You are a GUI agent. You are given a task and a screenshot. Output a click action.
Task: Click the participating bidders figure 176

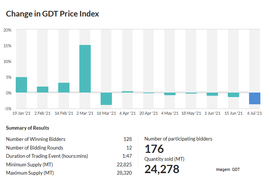pos(154,149)
